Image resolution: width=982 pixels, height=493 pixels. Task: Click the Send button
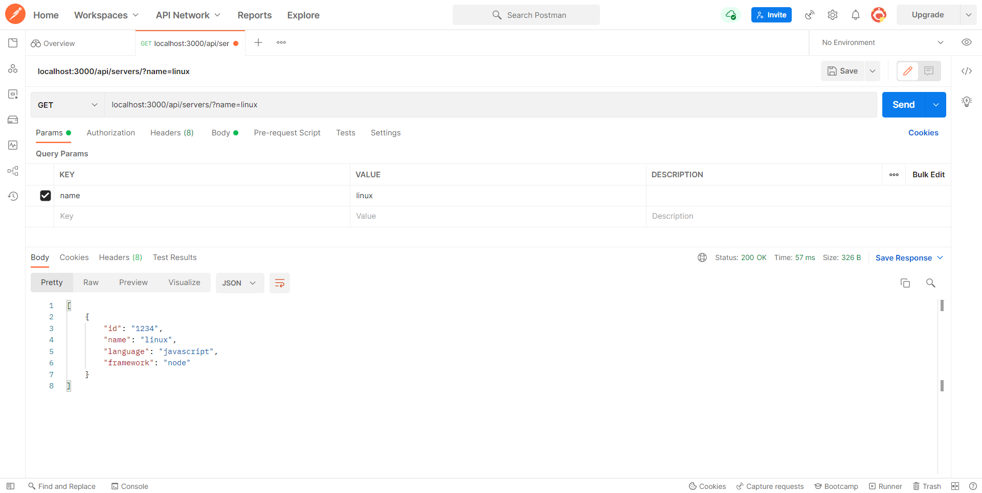coord(903,105)
